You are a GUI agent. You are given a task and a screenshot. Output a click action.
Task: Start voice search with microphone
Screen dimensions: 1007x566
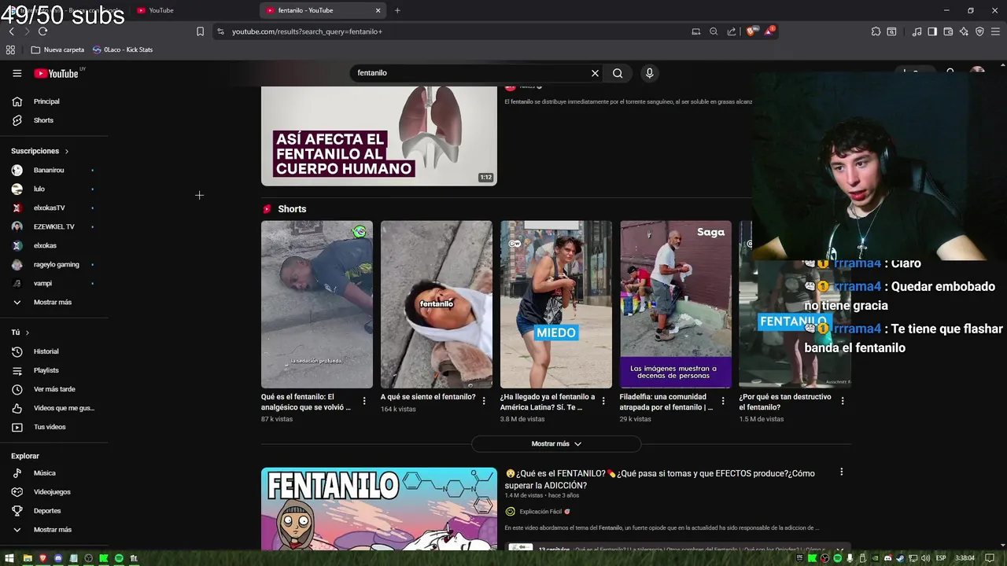click(x=649, y=73)
